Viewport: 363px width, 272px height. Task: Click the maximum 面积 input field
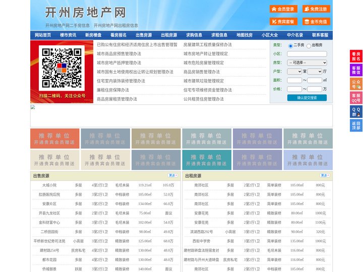315,80
